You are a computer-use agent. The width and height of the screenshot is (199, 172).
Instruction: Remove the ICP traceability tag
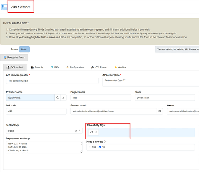96,132
